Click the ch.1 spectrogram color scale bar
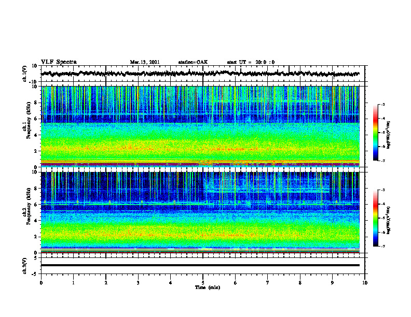This screenshot has height=317, width=411. pos(376,133)
